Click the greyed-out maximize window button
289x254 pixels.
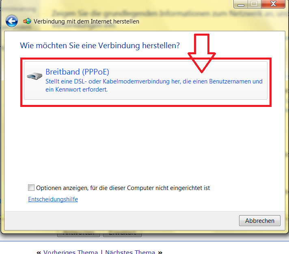(x=254, y=4)
